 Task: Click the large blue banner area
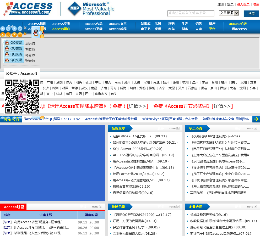(x=53, y=163)
